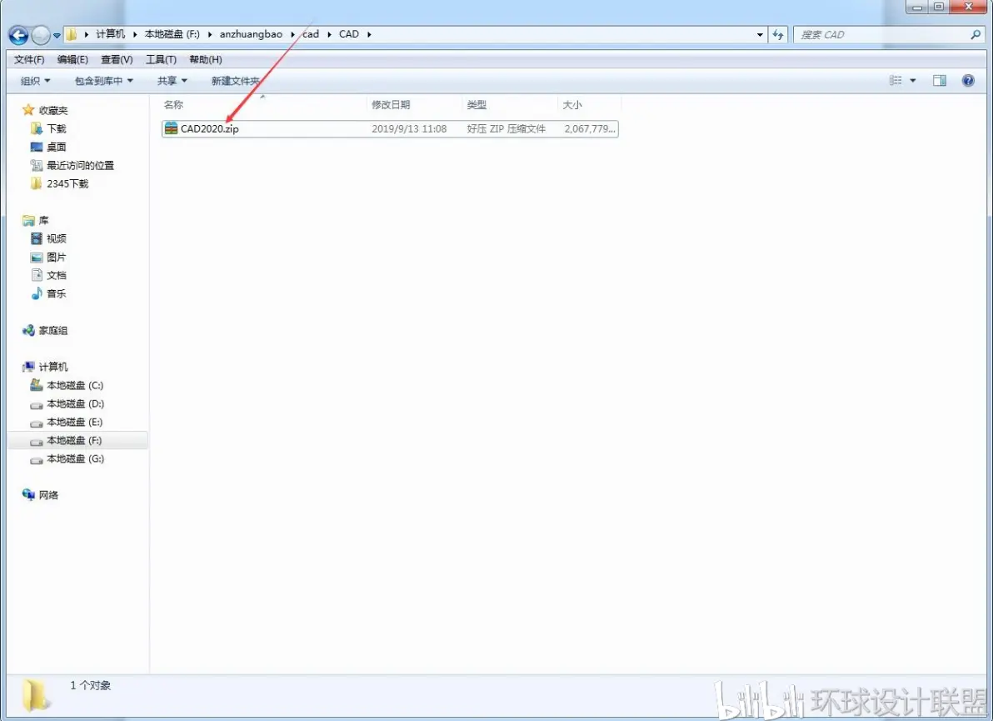Navigate to 计算机 in address breadcrumb

[x=111, y=34]
